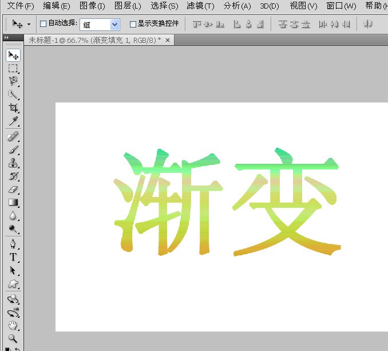
Task: Open the 分析(A) menu
Action: pyautogui.click(x=237, y=6)
